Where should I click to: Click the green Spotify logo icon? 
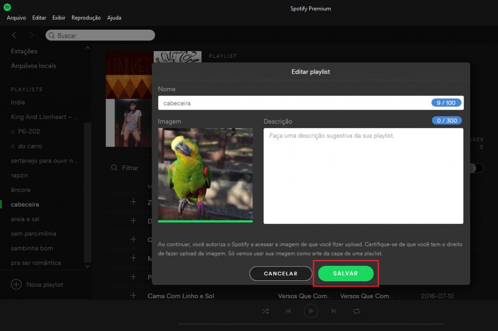tap(6, 8)
